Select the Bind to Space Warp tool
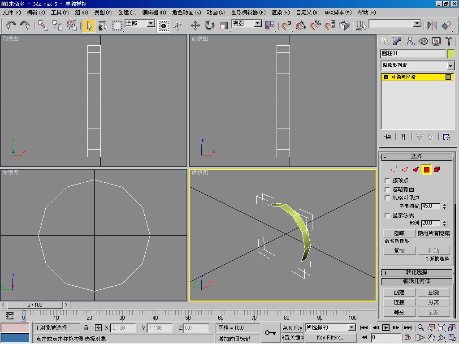Viewport: 459px width, 344px height. click(72, 26)
